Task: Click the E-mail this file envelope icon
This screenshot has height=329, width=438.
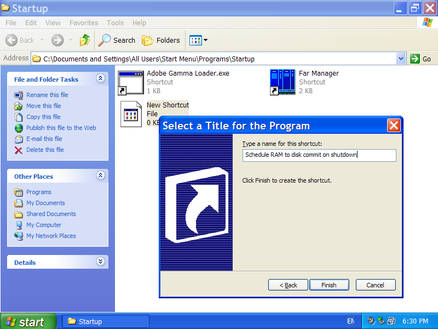Action: point(19,139)
